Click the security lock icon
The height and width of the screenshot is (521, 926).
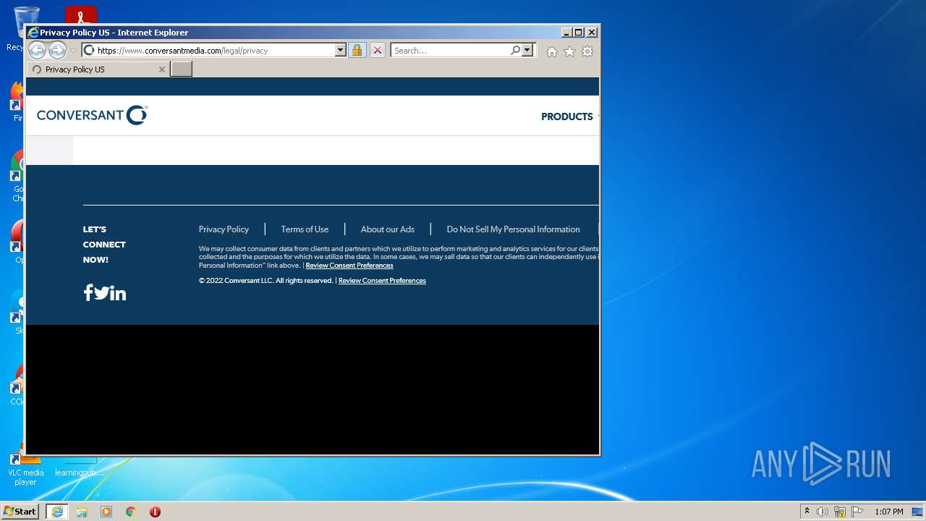[357, 51]
